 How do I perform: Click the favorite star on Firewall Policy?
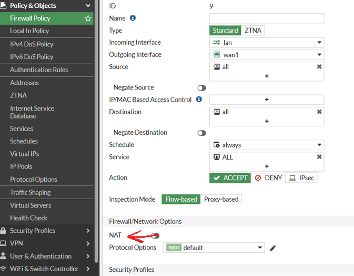pos(88,18)
